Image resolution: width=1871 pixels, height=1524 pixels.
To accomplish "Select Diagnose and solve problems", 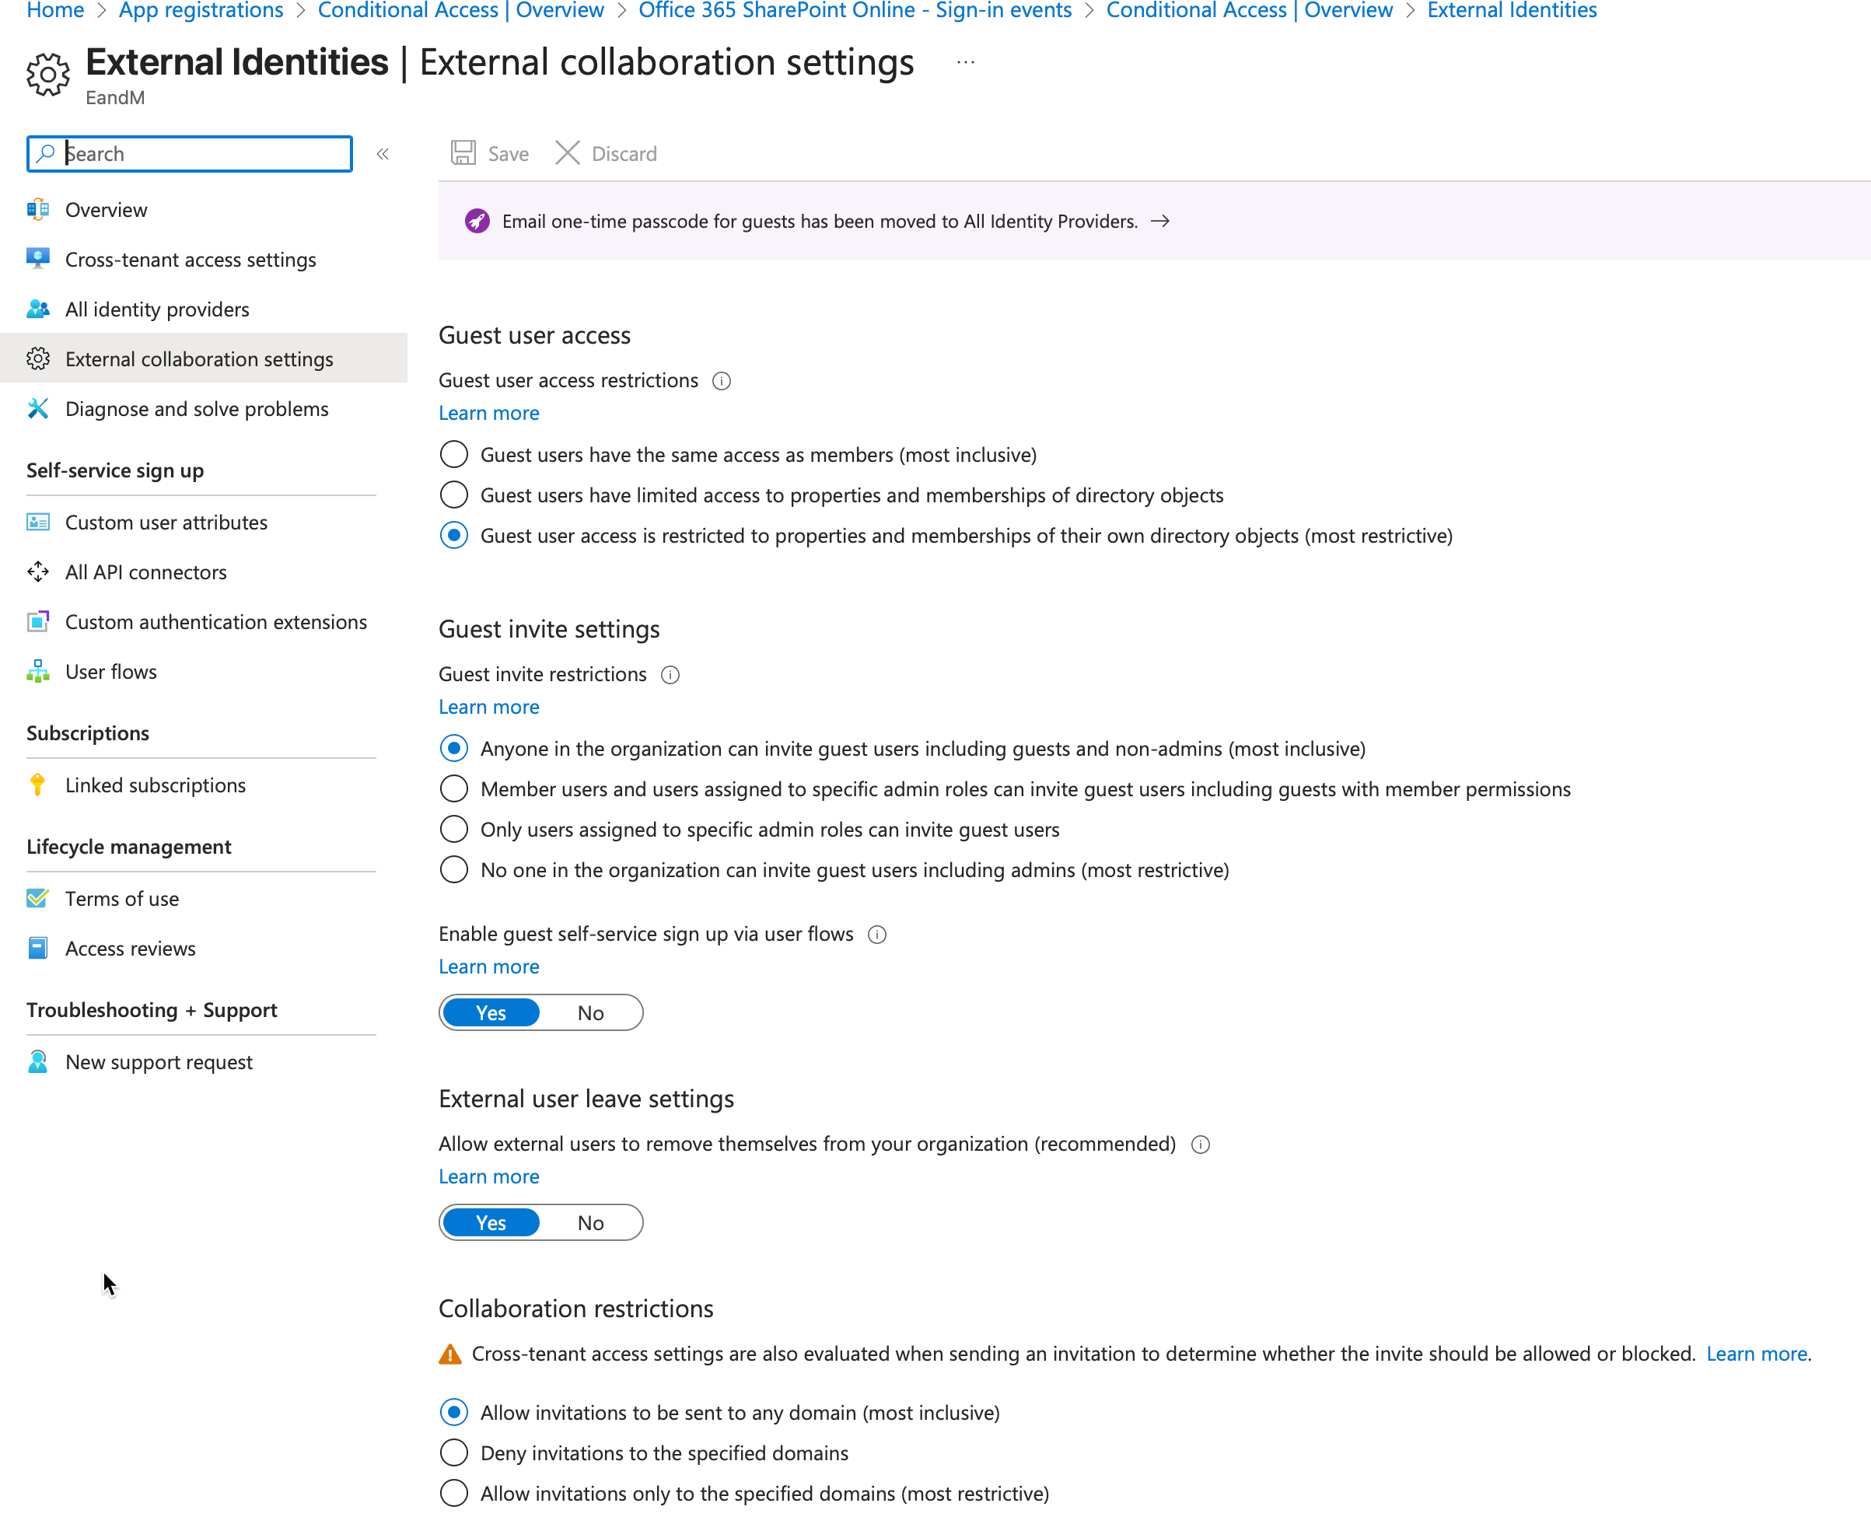I will pos(197,408).
